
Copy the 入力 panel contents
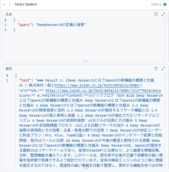coord(156,14)
